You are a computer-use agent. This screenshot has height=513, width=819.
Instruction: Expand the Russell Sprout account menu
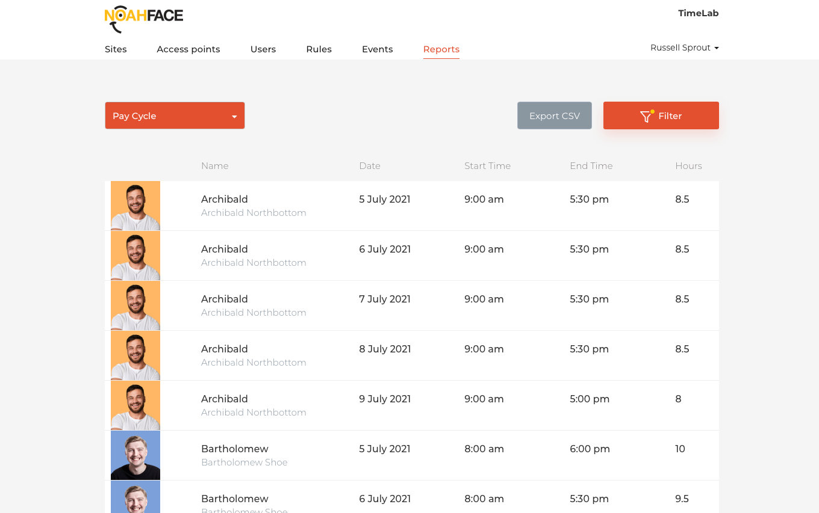[x=684, y=48]
